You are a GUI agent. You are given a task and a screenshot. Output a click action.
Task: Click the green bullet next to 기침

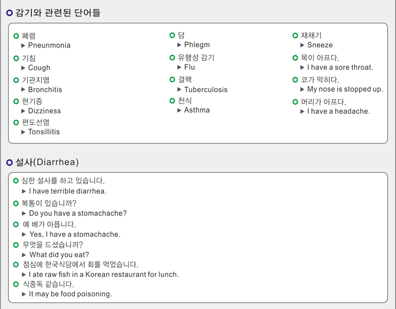tap(16, 59)
